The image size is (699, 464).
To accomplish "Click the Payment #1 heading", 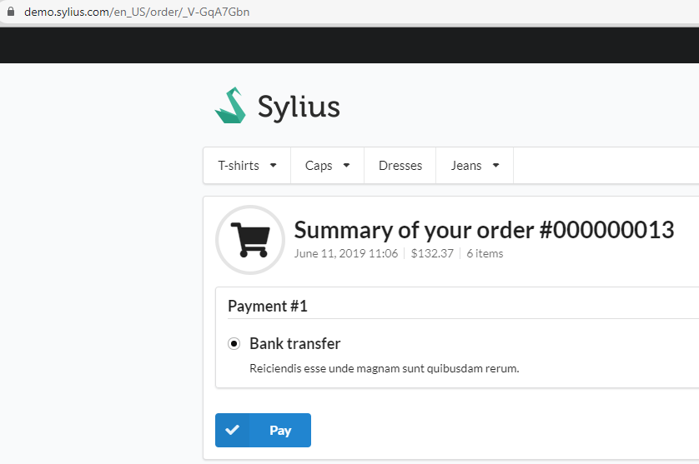I will click(x=268, y=306).
